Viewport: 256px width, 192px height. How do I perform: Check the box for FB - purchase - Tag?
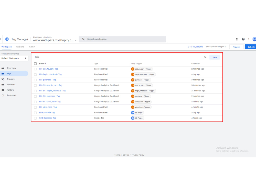(x=35, y=80)
